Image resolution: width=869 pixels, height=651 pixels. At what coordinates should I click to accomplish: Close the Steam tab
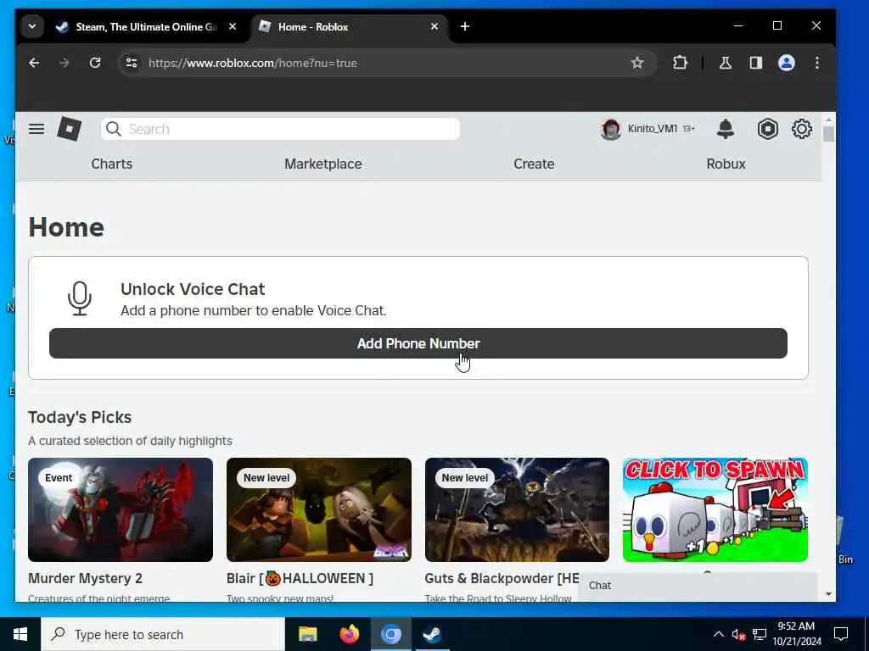click(x=233, y=26)
